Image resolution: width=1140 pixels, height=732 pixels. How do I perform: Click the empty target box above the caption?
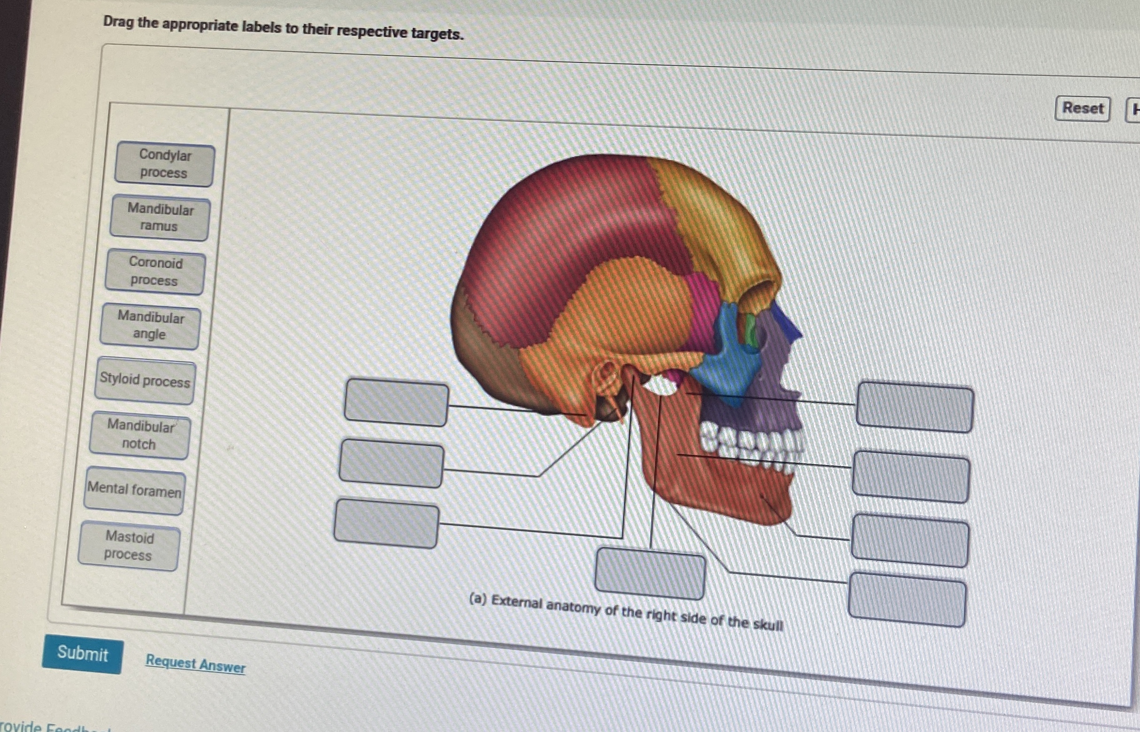(x=650, y=574)
